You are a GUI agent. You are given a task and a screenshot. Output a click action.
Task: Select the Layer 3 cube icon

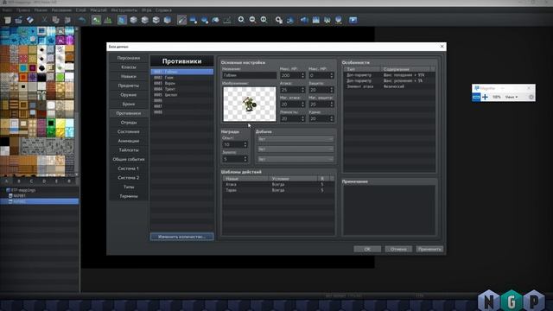[x=156, y=20]
